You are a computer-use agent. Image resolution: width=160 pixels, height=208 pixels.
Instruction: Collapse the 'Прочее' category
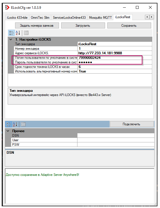[8, 131]
